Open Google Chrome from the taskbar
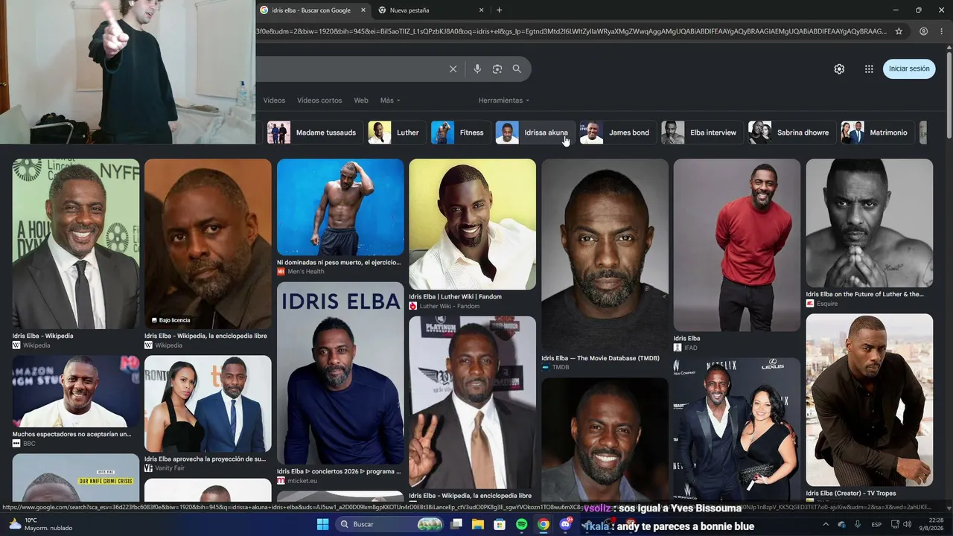The height and width of the screenshot is (536, 953). pos(544,525)
